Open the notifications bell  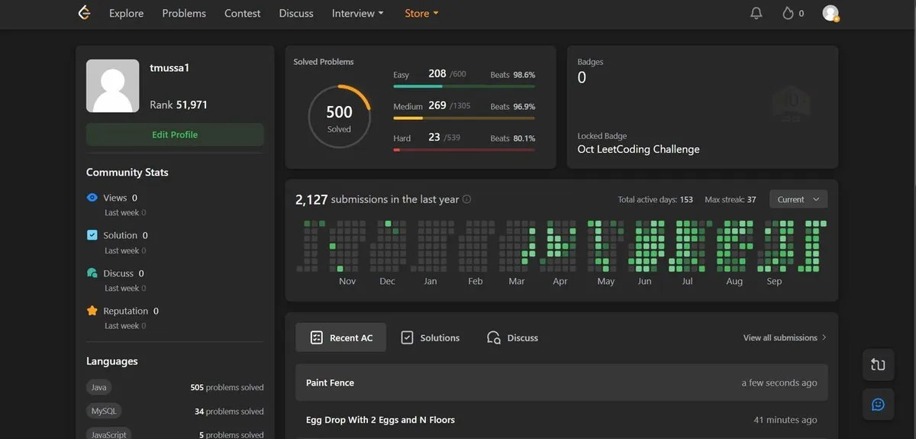pos(756,13)
